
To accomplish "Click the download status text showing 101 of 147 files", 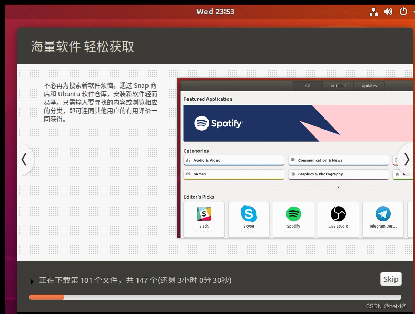I will (135, 280).
